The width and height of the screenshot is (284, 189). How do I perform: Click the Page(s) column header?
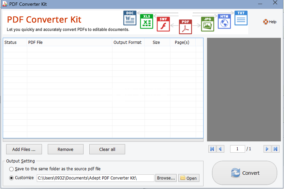click(x=183, y=42)
